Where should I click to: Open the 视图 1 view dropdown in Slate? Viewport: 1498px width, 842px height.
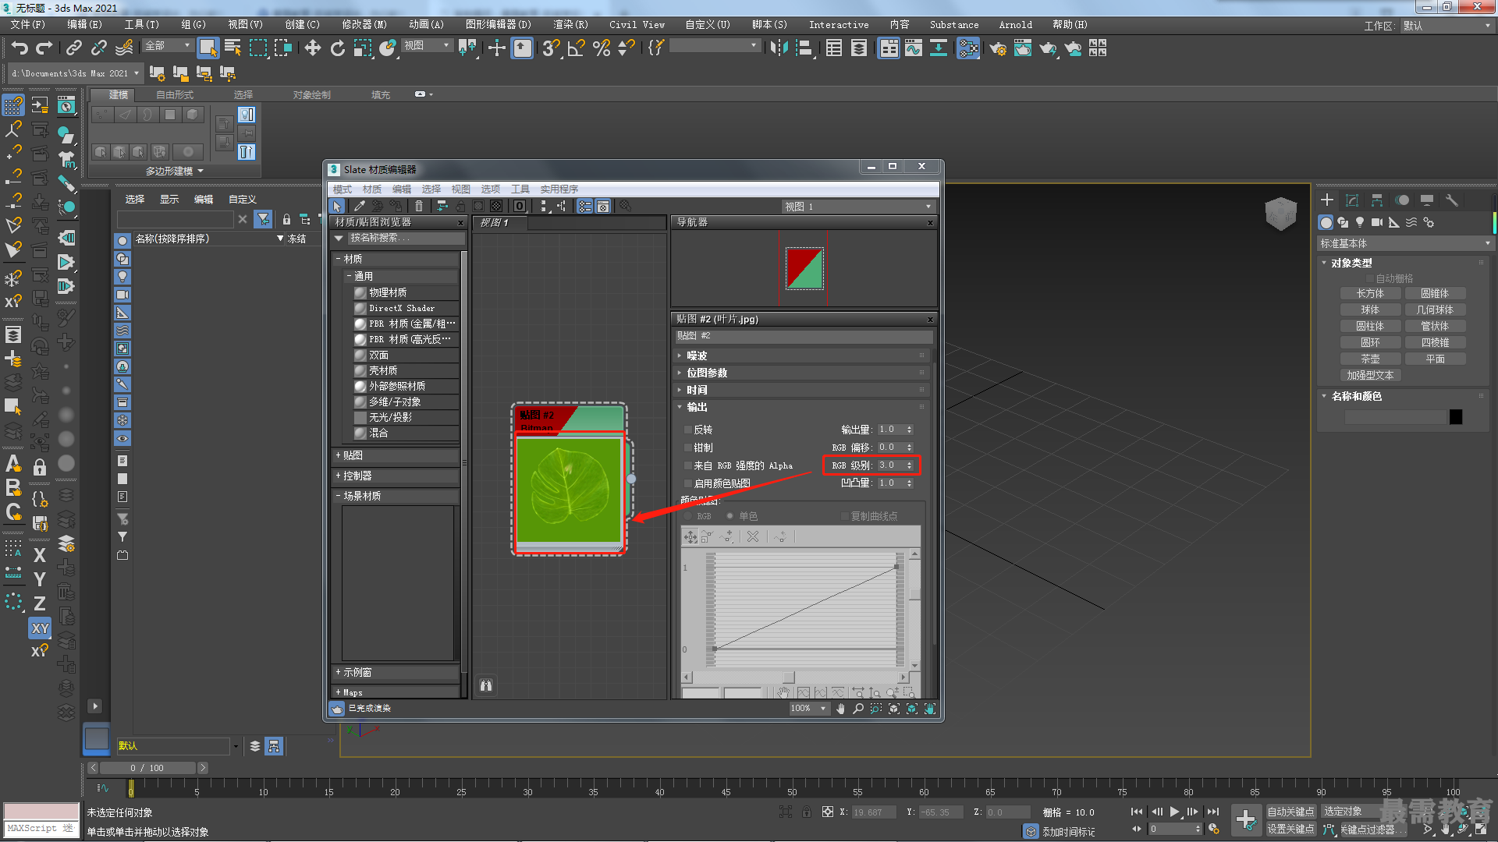(x=857, y=207)
